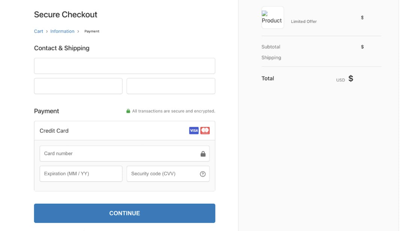Click the Mastercard logo icon

click(x=205, y=131)
